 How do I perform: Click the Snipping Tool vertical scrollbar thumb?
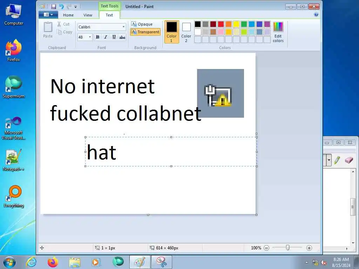353,207
